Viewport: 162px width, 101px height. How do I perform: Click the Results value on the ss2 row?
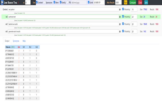[x=157, y=24]
